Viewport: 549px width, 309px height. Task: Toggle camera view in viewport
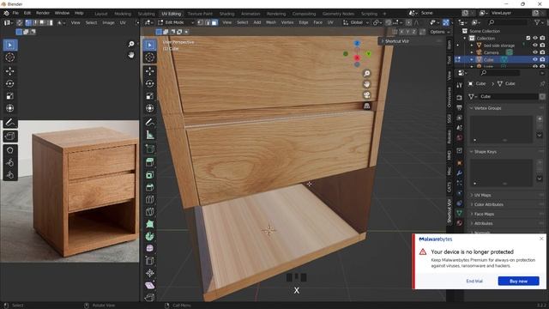tap(366, 95)
